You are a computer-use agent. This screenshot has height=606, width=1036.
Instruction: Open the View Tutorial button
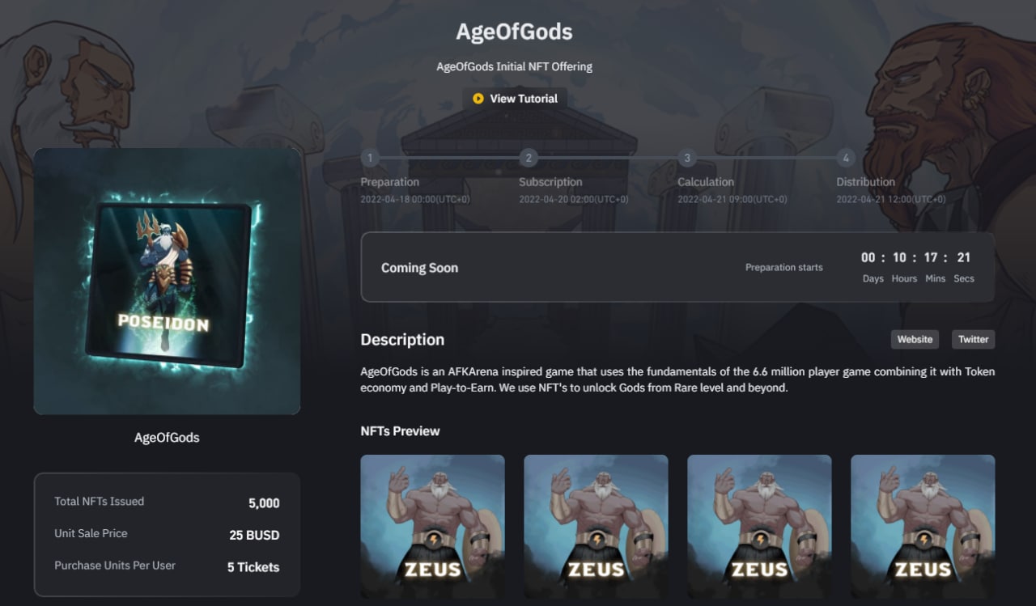[x=515, y=99]
